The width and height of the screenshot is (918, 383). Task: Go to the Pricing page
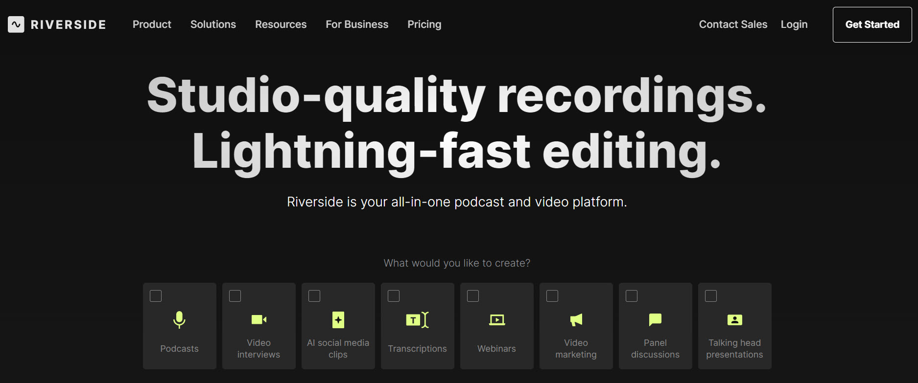[424, 24]
